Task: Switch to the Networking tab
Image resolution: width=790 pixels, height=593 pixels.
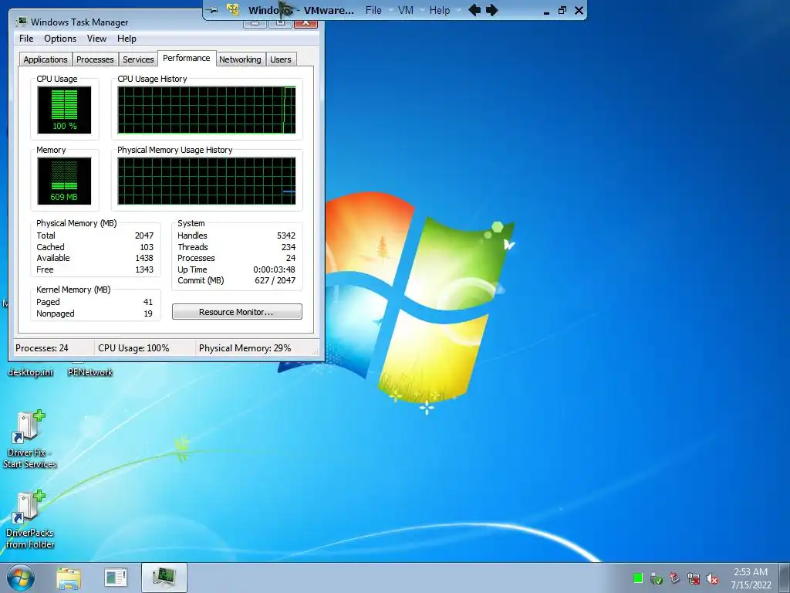Action: tap(240, 59)
